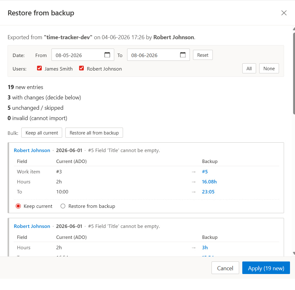Open the To date calendar picker

point(183,55)
